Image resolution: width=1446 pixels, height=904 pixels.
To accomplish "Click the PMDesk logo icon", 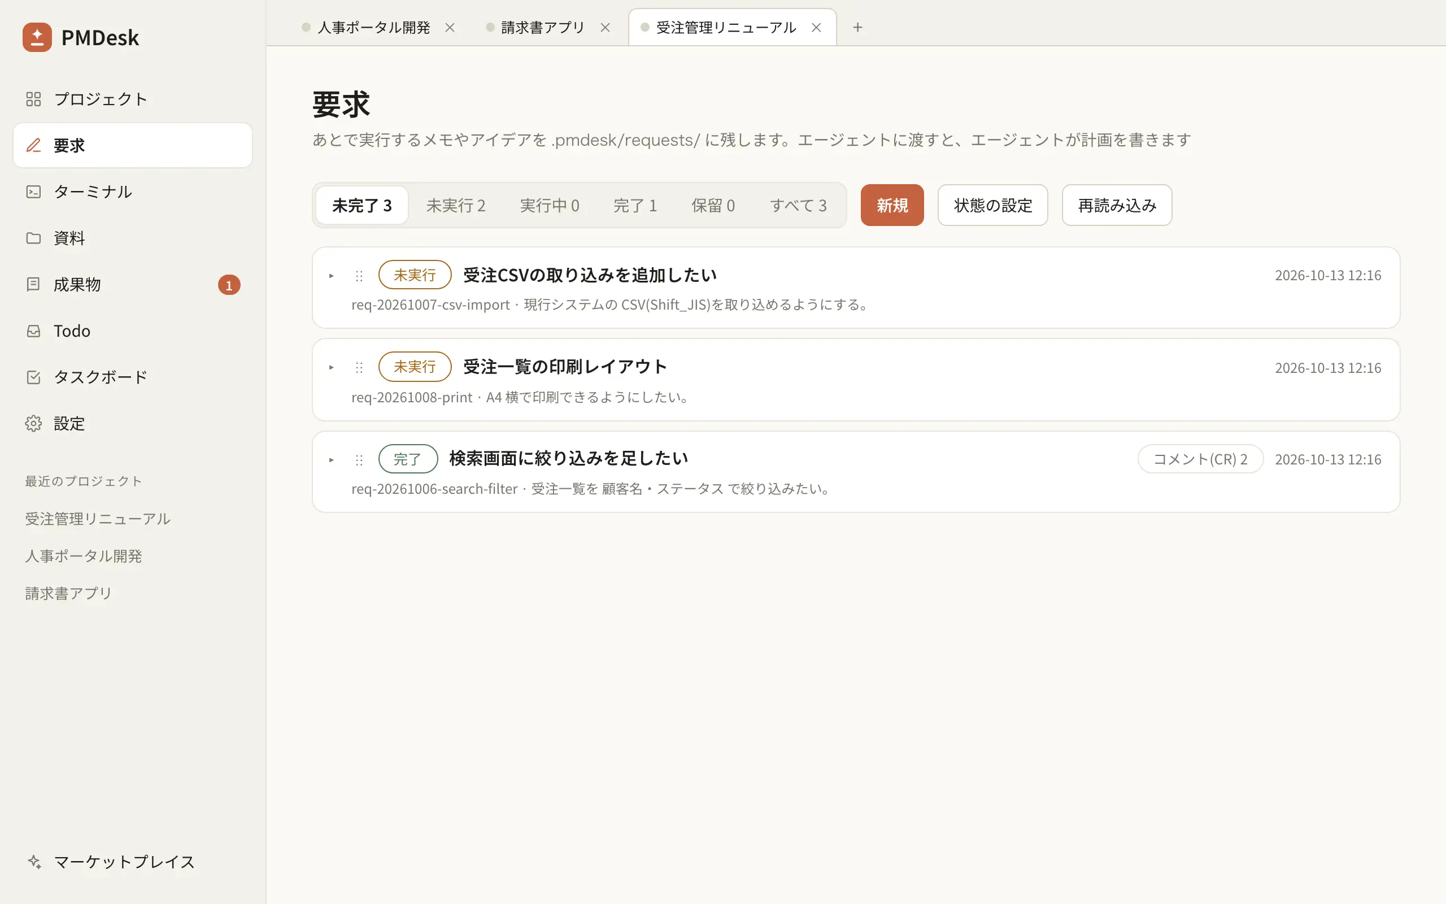I will [37, 37].
